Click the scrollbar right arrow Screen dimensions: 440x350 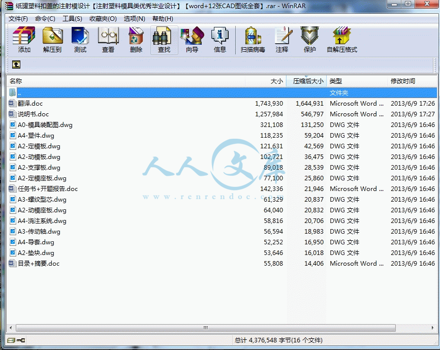coord(433,328)
